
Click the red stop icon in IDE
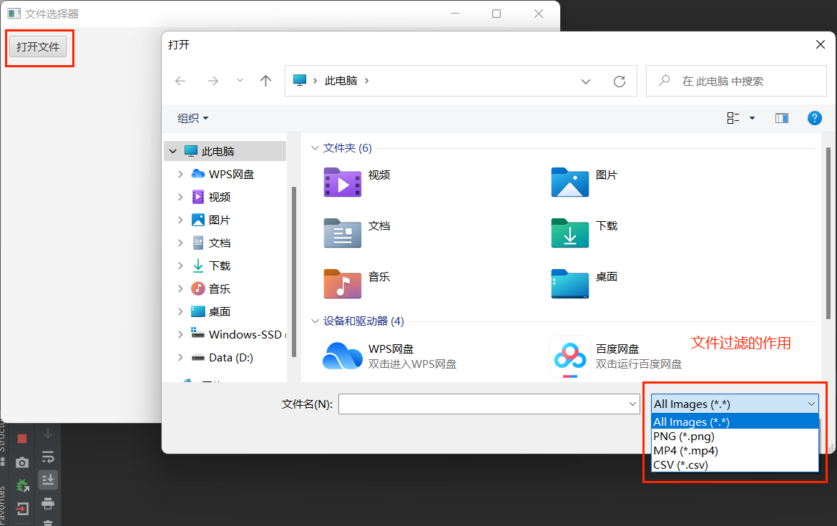pos(22,439)
